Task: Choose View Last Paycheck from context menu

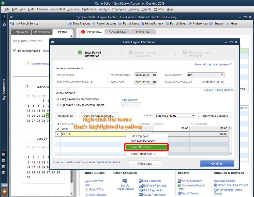Action: (143, 141)
